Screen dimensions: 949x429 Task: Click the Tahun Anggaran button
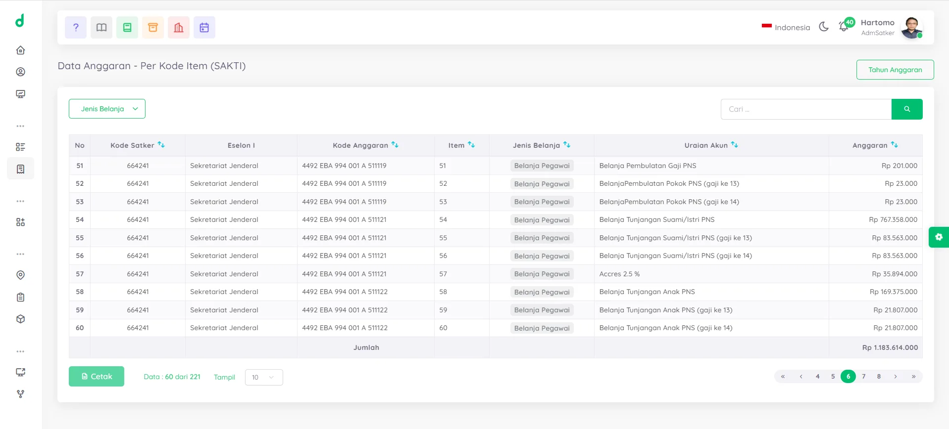click(895, 70)
